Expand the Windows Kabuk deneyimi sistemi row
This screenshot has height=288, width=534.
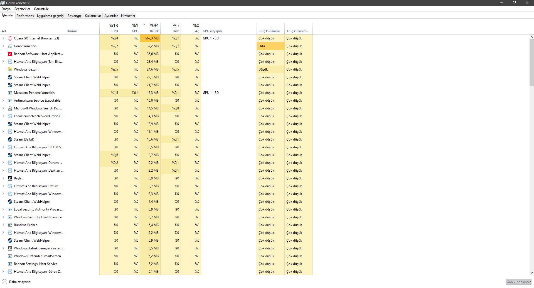3,248
